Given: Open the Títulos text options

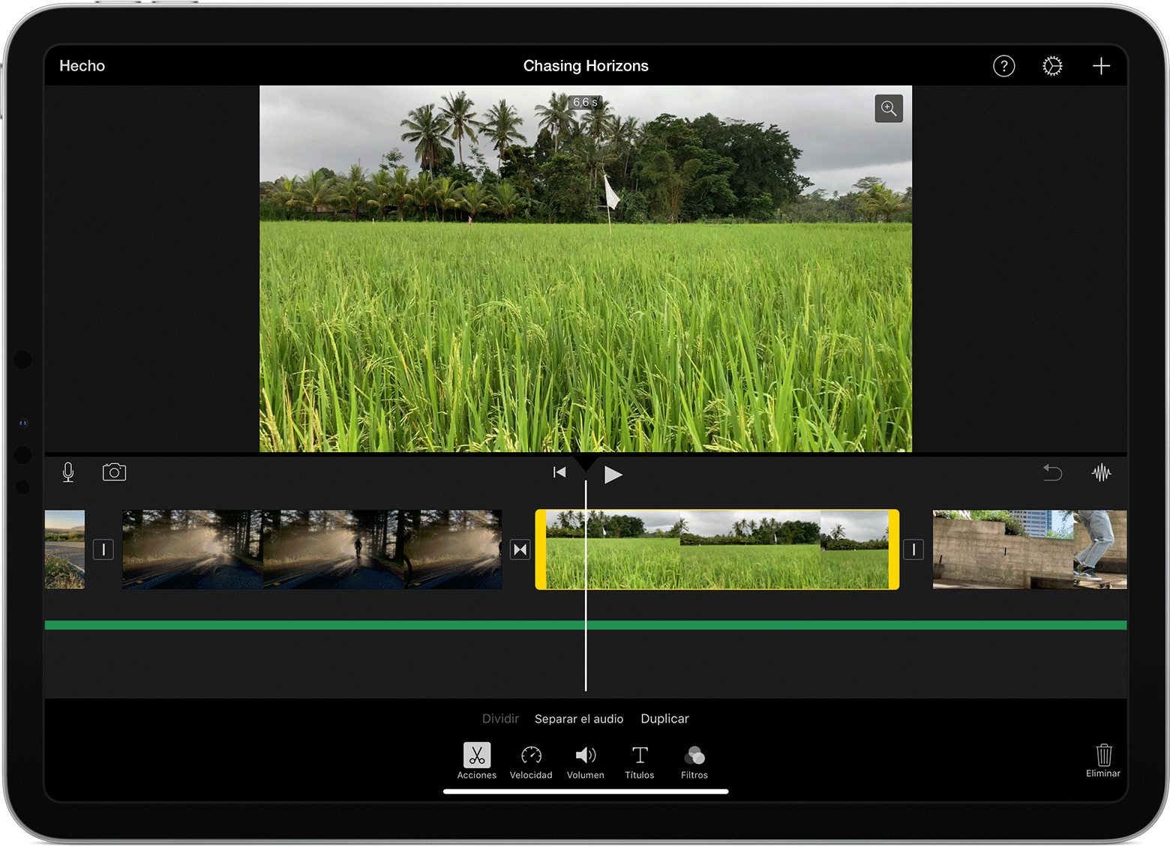Looking at the screenshot, I should click(640, 761).
